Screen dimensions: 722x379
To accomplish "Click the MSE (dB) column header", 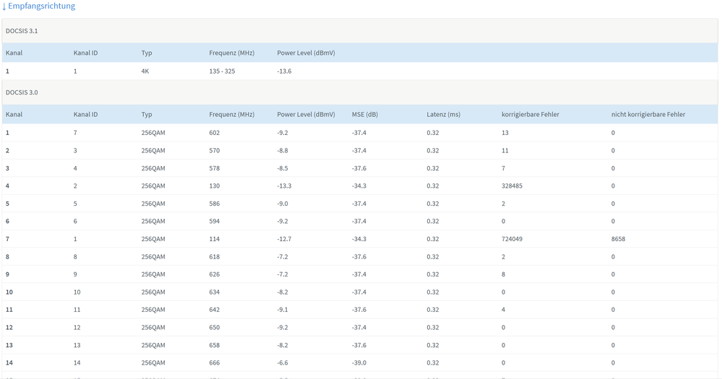I will tap(366, 114).
